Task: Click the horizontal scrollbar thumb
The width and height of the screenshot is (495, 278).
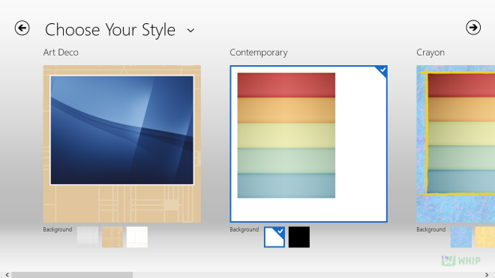Action: 72,275
